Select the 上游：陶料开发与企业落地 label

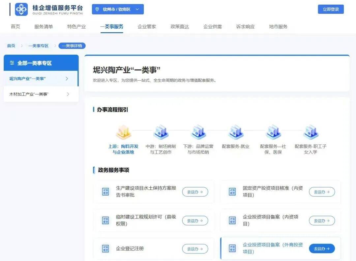point(124,149)
